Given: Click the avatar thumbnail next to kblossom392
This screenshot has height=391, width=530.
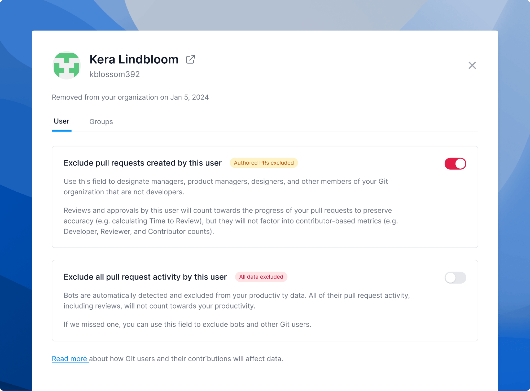Looking at the screenshot, I should tap(67, 65).
